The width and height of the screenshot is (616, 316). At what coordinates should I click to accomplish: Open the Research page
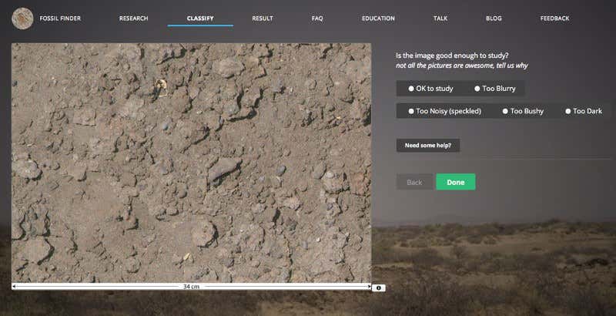point(133,18)
